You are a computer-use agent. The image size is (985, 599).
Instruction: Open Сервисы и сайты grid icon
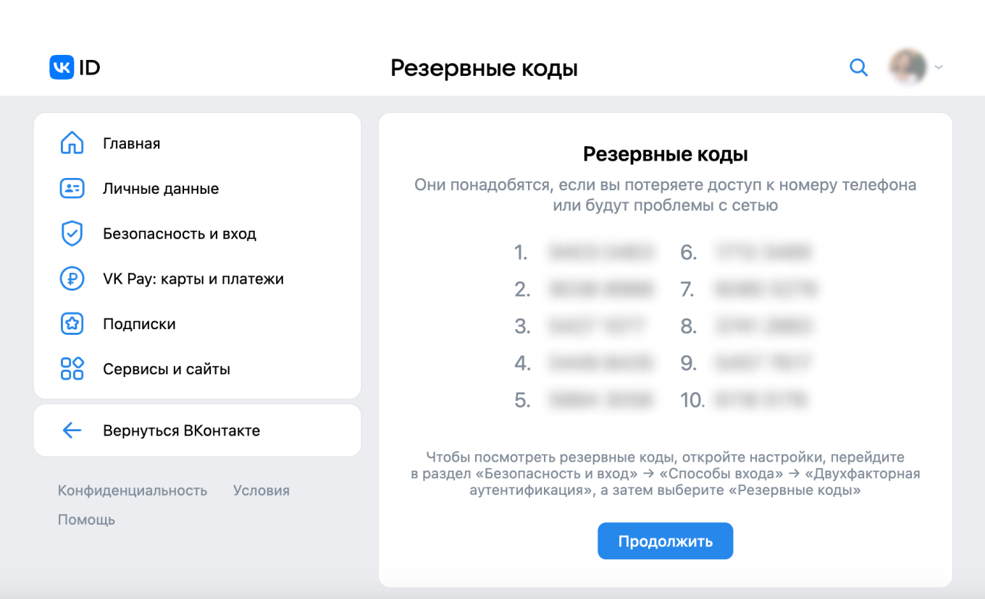[72, 368]
